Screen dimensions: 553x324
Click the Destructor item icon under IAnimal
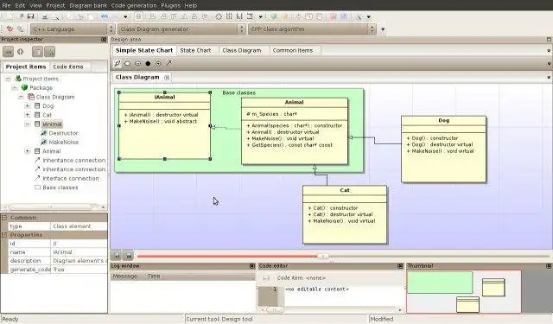click(44, 133)
